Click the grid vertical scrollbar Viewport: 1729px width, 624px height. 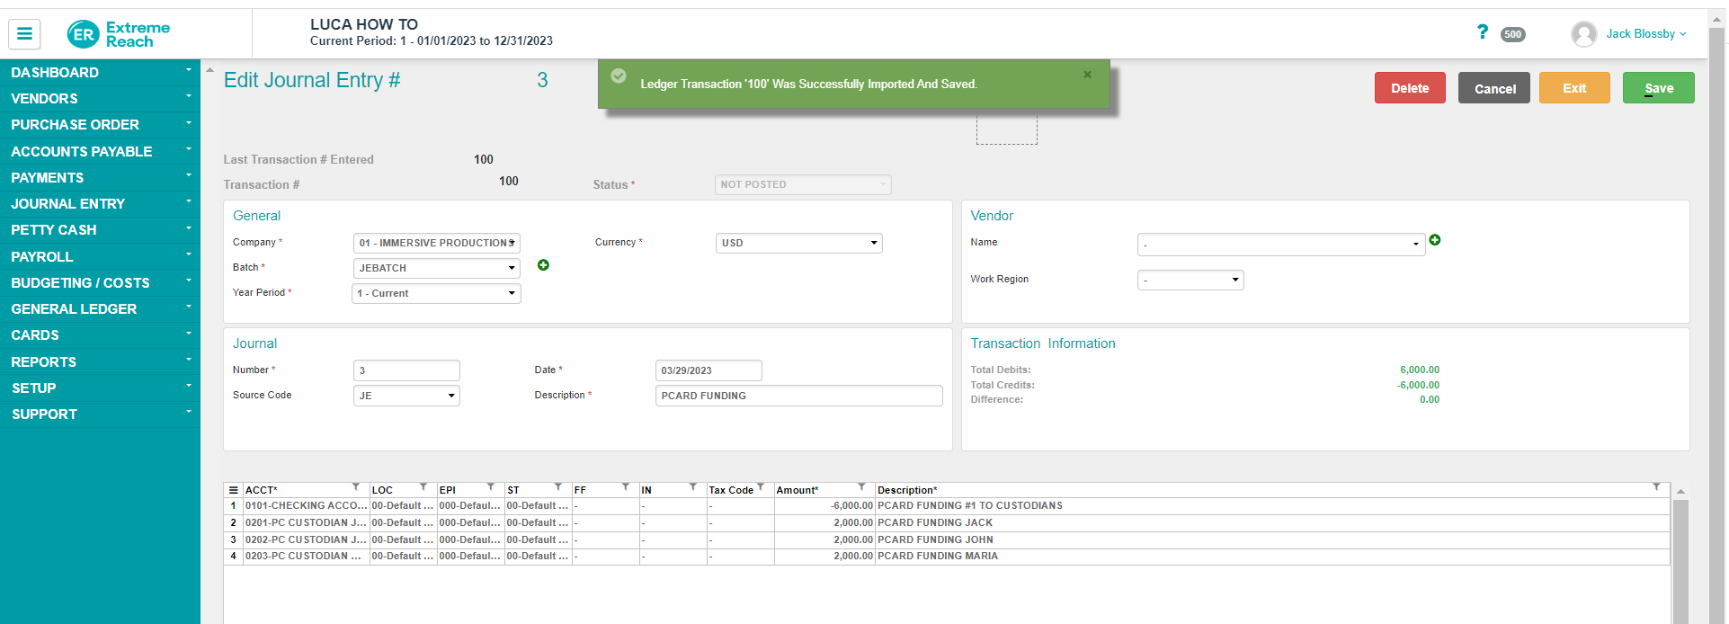(x=1680, y=557)
